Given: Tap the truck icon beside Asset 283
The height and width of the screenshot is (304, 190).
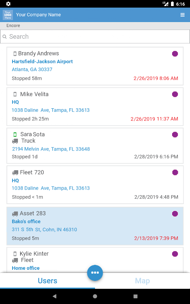Looking at the screenshot, I should pos(15,214).
